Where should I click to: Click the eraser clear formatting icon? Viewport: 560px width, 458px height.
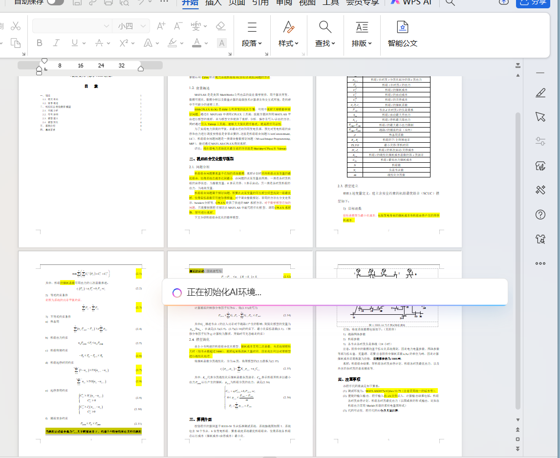coord(220,26)
